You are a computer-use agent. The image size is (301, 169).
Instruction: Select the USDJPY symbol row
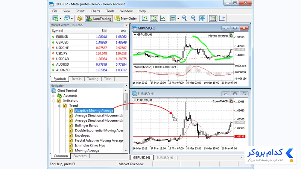click(89, 53)
